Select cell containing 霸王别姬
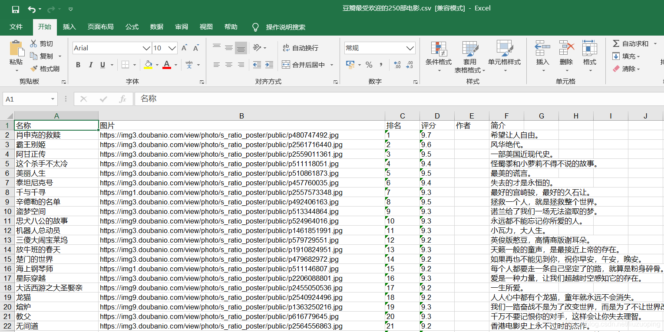Image resolution: width=664 pixels, height=332 pixels. (56, 145)
